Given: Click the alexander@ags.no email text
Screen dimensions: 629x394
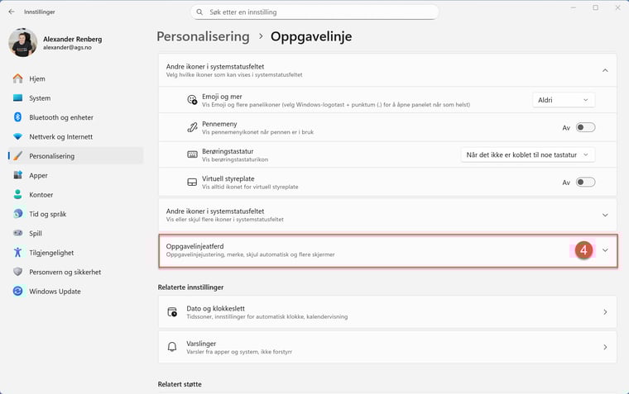Looking at the screenshot, I should pos(67,47).
